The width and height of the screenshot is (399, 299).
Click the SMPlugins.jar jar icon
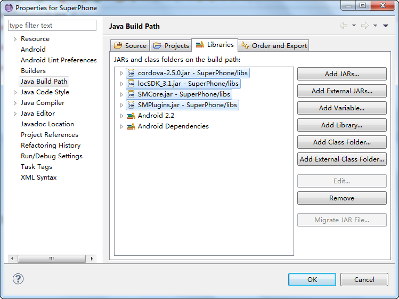tap(131, 105)
